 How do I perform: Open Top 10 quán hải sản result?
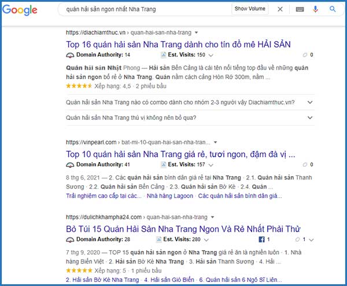[x=180, y=154]
